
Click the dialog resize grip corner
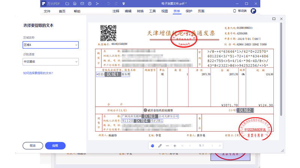click(282, 150)
